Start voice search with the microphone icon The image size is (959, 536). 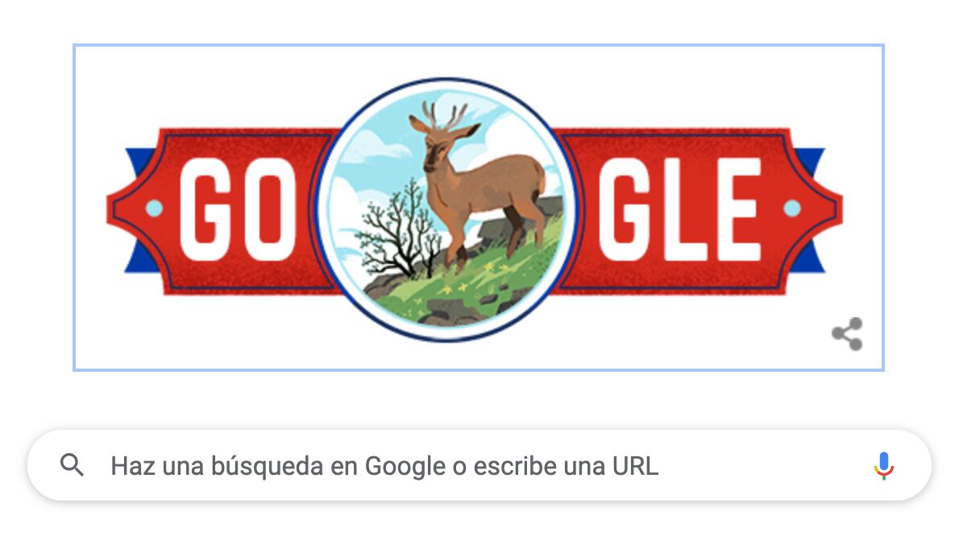[x=883, y=466]
